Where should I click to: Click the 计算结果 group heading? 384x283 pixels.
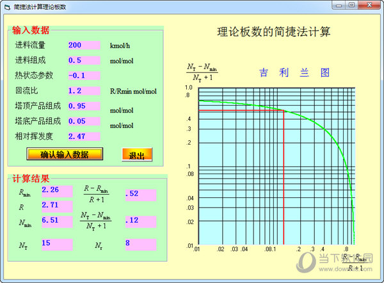[31, 179]
